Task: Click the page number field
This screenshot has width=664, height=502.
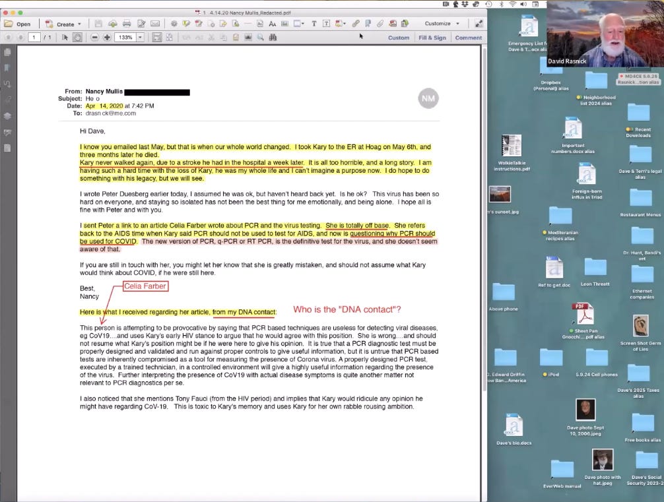Action: (34, 37)
